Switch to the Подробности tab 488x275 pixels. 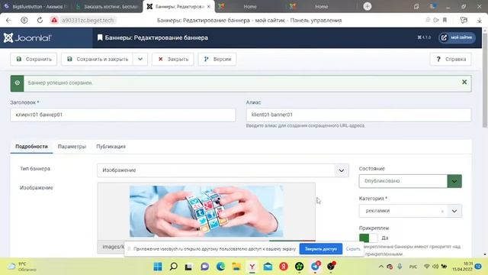pyautogui.click(x=31, y=146)
